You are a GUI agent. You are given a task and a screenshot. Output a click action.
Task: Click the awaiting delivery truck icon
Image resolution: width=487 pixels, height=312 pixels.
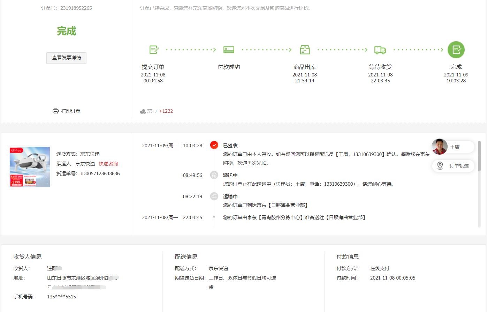(380, 50)
